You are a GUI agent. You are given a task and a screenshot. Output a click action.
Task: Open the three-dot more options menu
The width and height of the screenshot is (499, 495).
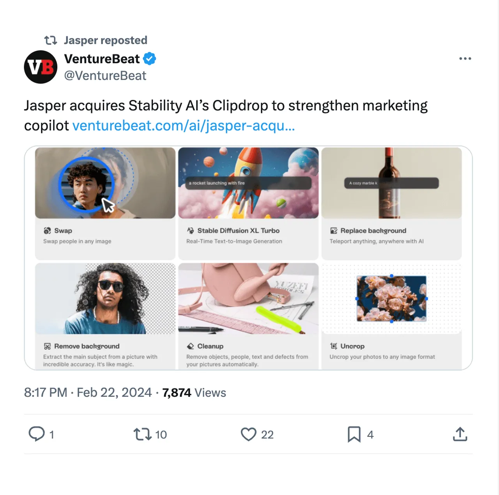click(x=465, y=59)
